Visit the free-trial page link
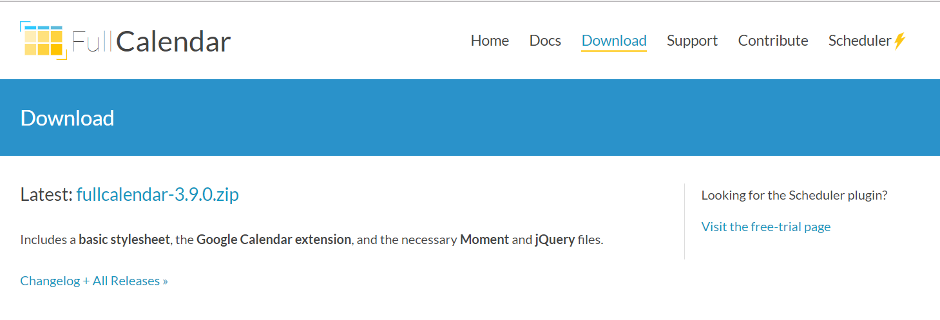 point(766,227)
